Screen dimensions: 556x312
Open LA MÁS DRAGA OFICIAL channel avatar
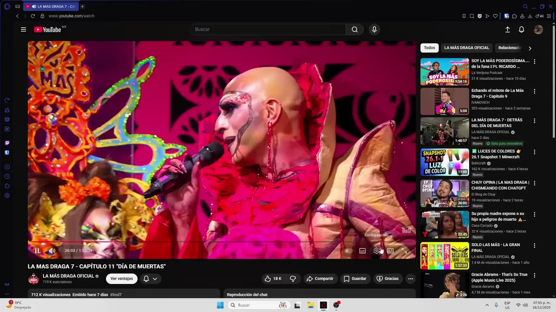pos(33,279)
